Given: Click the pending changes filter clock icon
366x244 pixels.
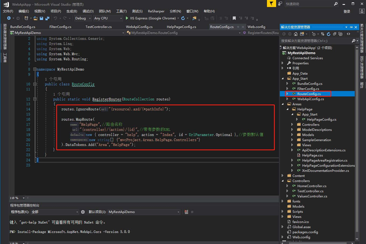Looking at the screenshot, I should 314,34.
